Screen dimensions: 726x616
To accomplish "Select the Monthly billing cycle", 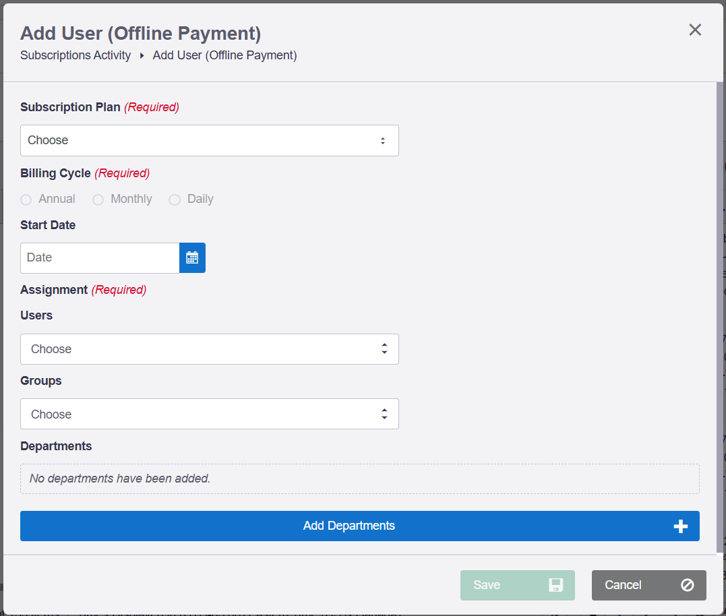I will click(98, 199).
